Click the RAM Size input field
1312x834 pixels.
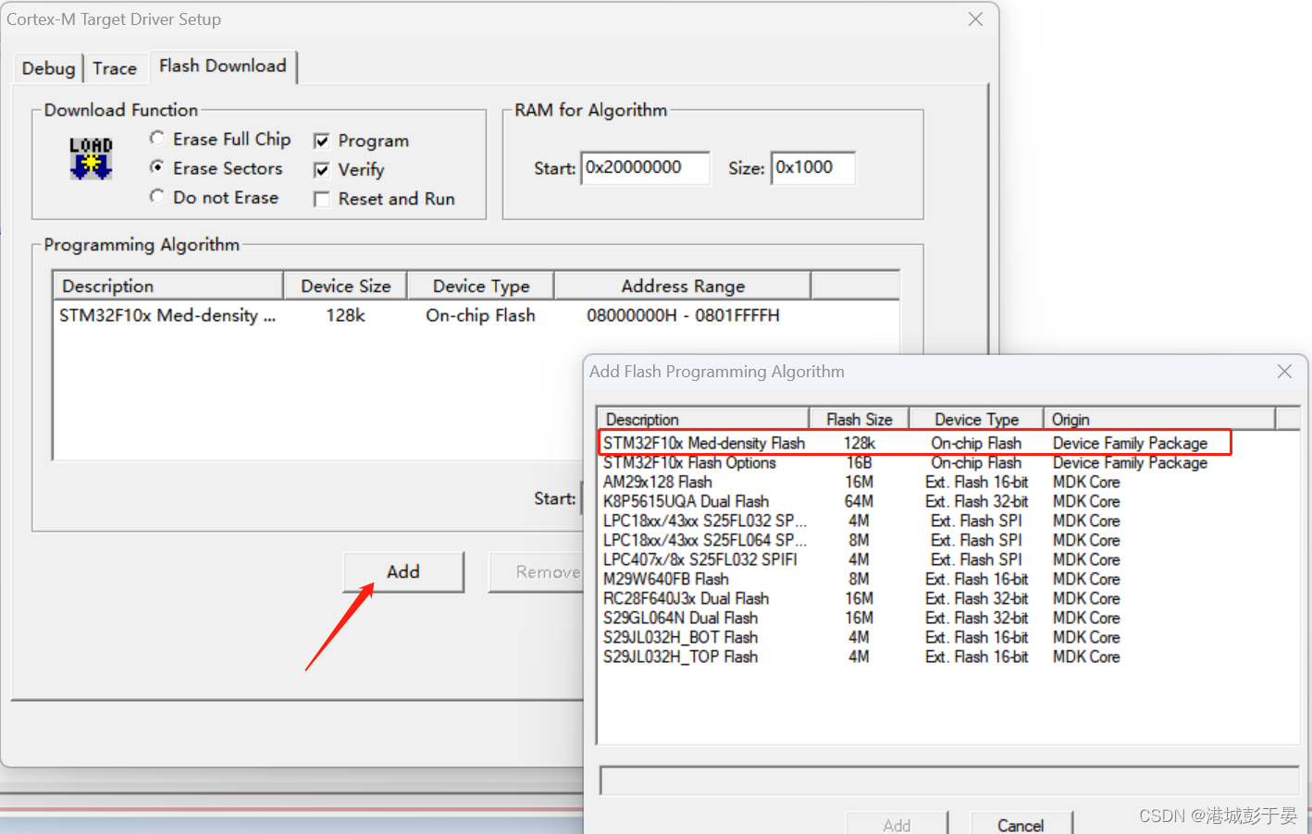point(813,167)
